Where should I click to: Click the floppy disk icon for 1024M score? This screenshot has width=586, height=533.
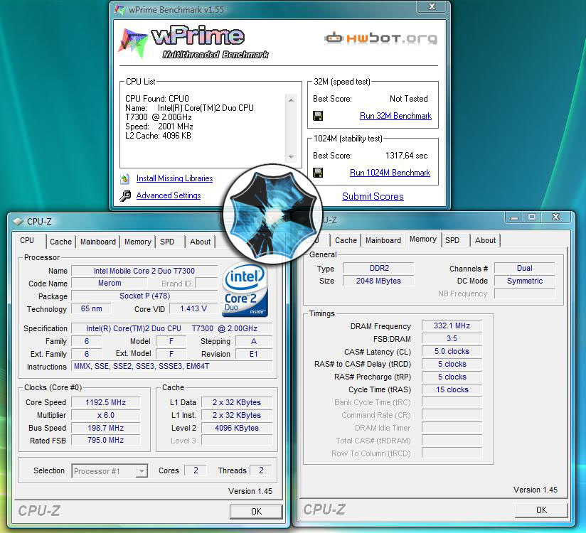click(x=318, y=173)
